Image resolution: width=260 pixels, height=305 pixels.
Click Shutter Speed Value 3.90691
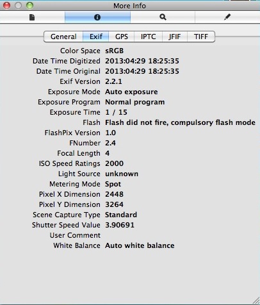click(120, 225)
